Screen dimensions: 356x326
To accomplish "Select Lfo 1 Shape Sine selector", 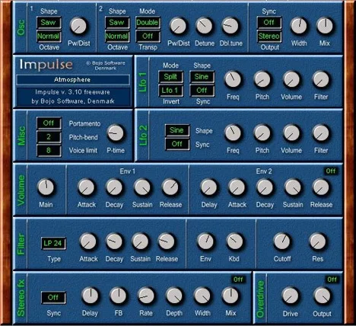I will pos(202,77).
